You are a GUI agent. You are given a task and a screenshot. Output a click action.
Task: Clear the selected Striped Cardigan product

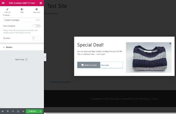tap(37, 20)
